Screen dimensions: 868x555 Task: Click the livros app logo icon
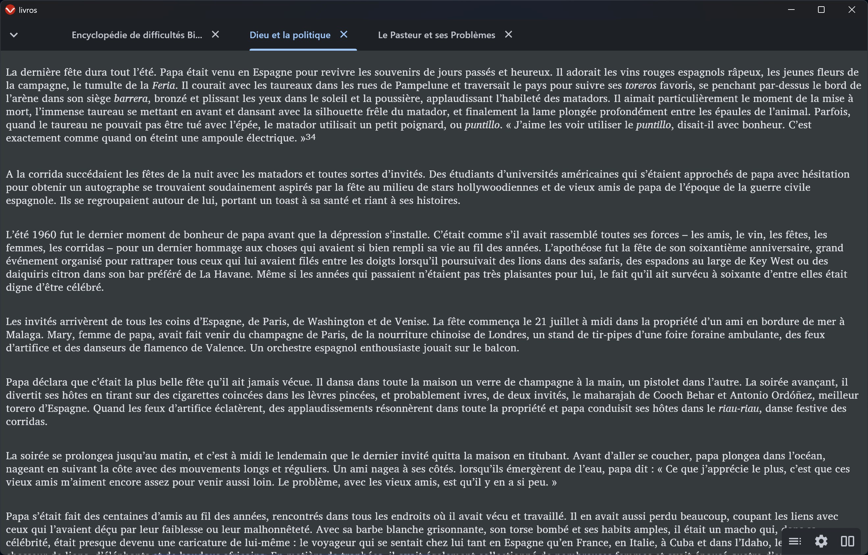(x=10, y=10)
